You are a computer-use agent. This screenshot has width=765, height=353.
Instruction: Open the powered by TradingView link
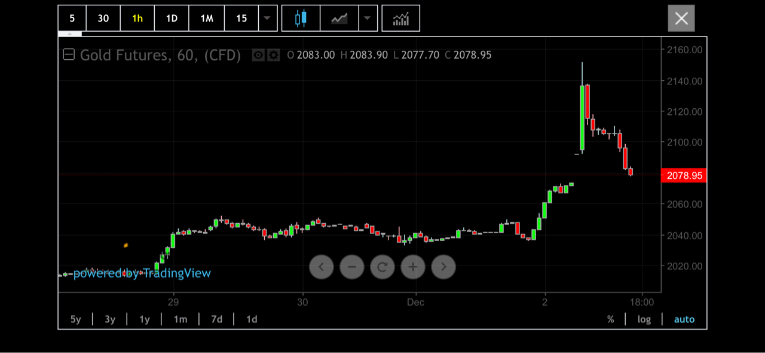click(142, 273)
